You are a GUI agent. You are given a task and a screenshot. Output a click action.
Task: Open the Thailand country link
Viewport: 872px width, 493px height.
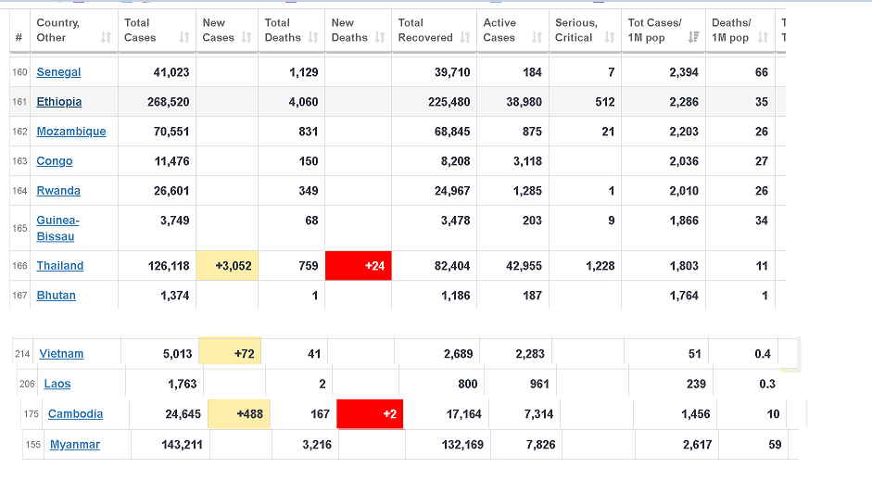[x=60, y=266]
